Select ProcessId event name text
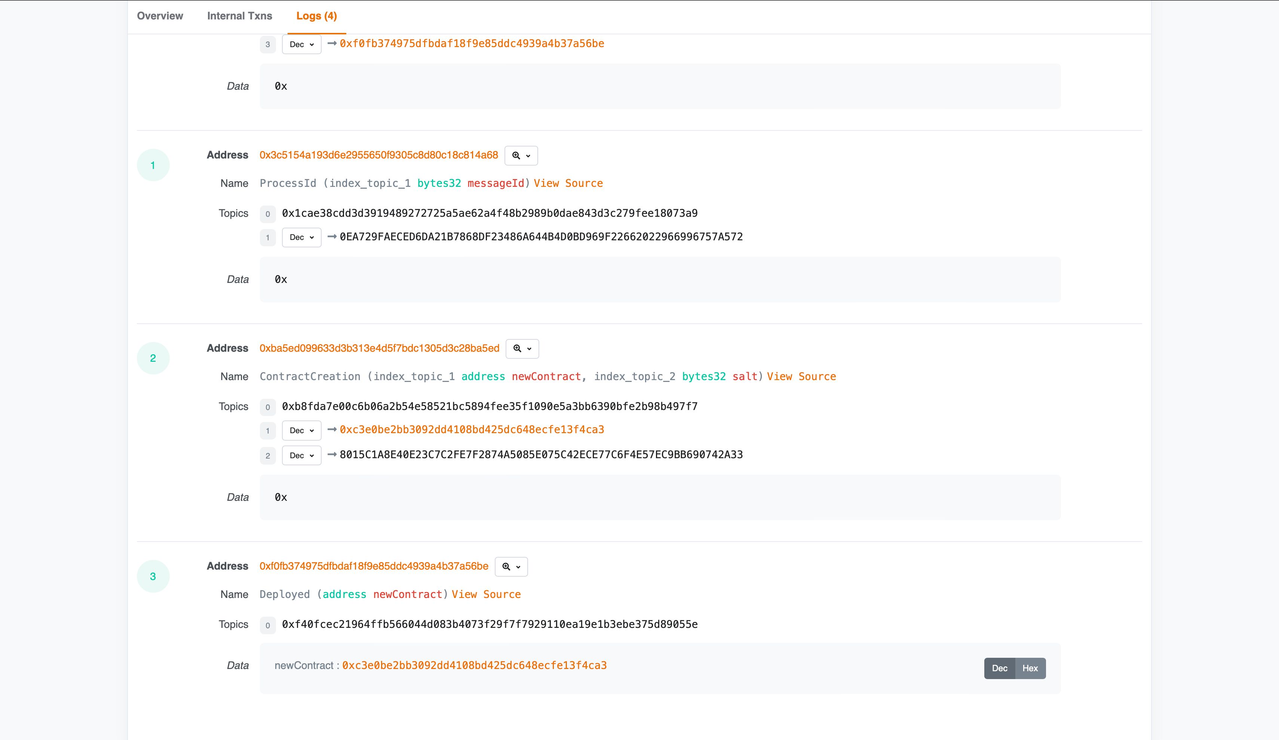Viewport: 1279px width, 740px height. pyautogui.click(x=288, y=183)
